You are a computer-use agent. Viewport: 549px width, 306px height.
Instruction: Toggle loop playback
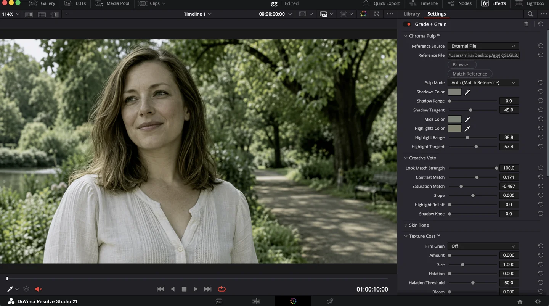click(222, 289)
